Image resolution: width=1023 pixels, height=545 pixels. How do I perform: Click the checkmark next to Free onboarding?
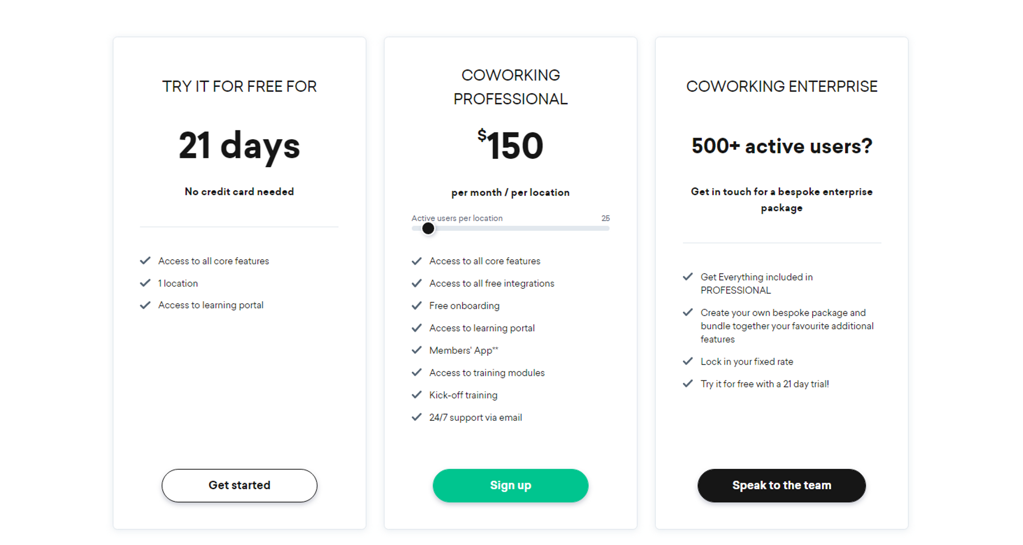416,306
